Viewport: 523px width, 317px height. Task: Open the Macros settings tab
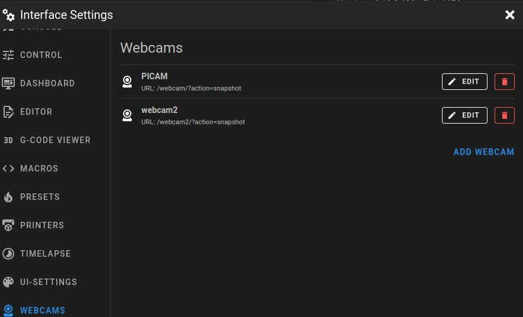point(55,169)
